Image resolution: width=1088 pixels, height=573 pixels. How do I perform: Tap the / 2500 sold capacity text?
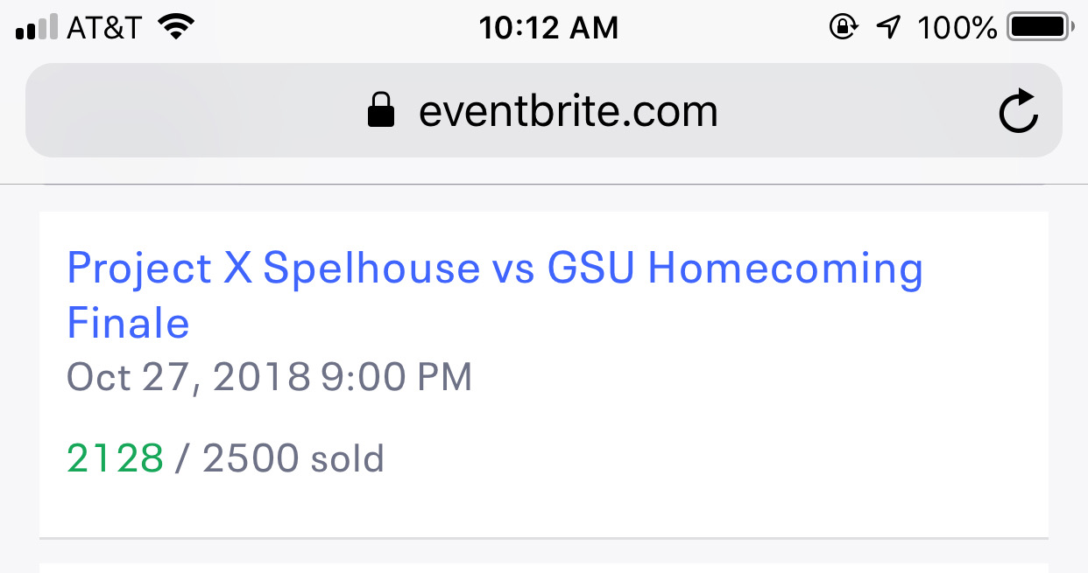(x=279, y=458)
